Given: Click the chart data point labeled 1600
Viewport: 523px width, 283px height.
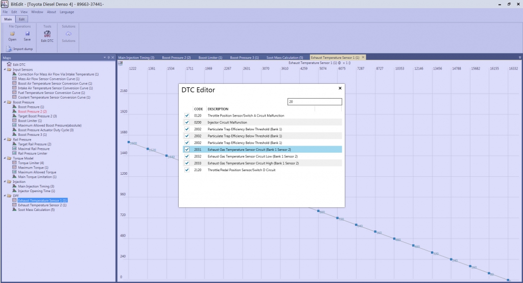Looking at the screenshot, I should [x=129, y=142].
